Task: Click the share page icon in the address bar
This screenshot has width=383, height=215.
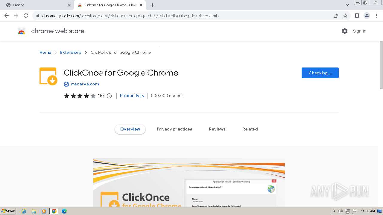Action: click(336, 16)
